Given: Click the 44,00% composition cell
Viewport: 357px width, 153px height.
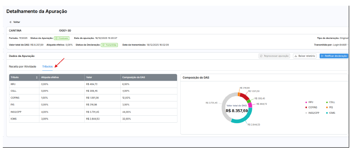Looking at the screenshot, I should click(x=127, y=112).
